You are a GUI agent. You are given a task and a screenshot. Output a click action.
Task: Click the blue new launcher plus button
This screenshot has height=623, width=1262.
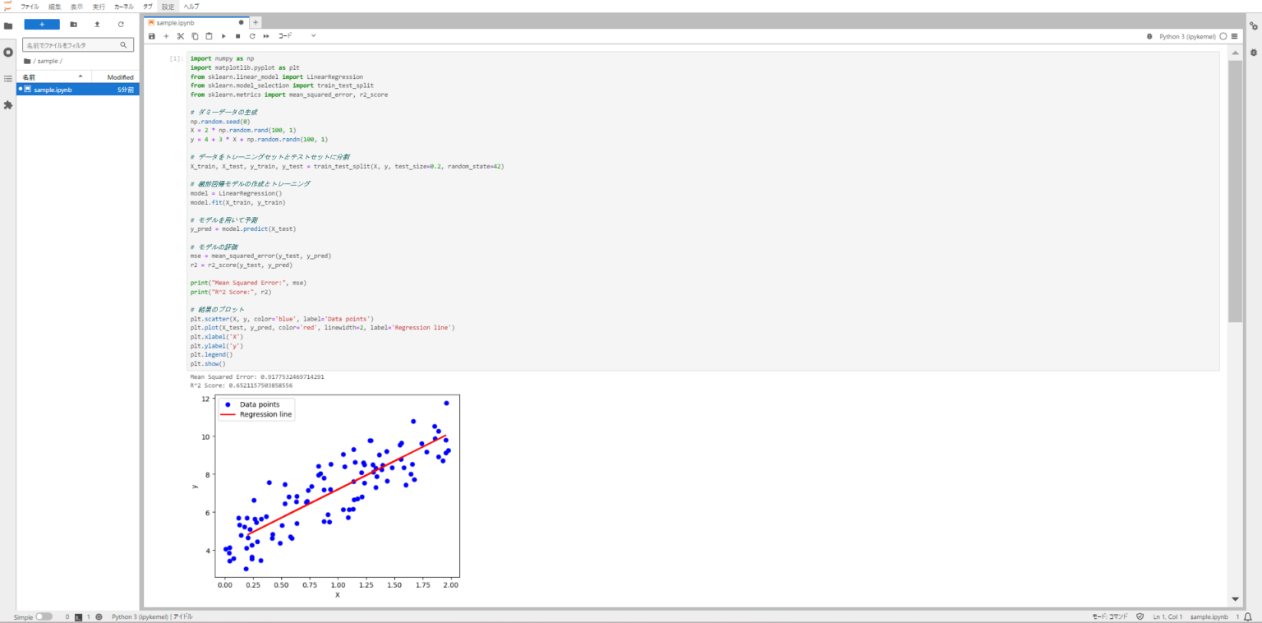click(x=42, y=25)
